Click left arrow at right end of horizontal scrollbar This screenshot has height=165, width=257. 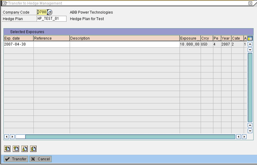pyautogui.click(x=239, y=137)
